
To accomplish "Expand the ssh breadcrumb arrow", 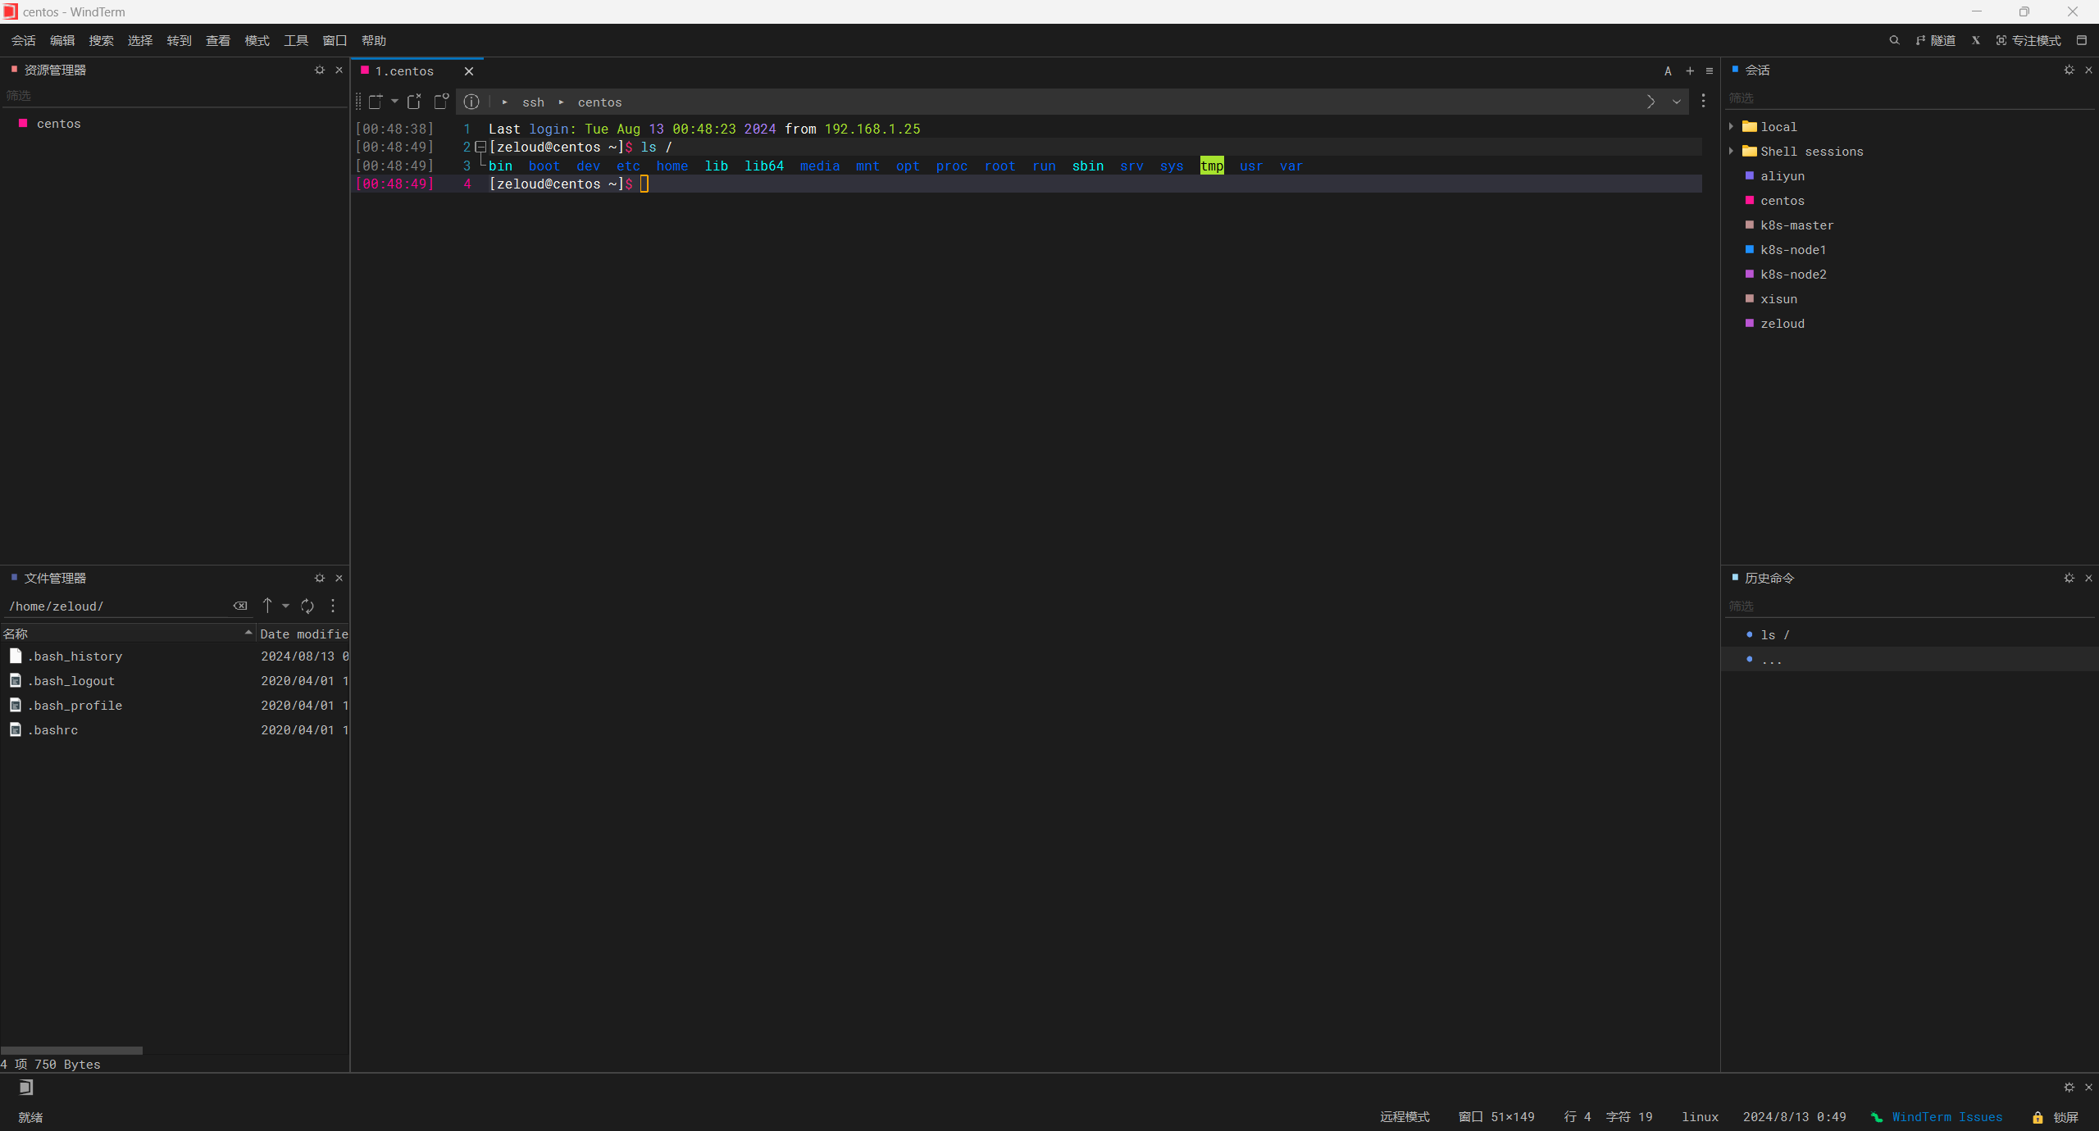I will point(505,102).
